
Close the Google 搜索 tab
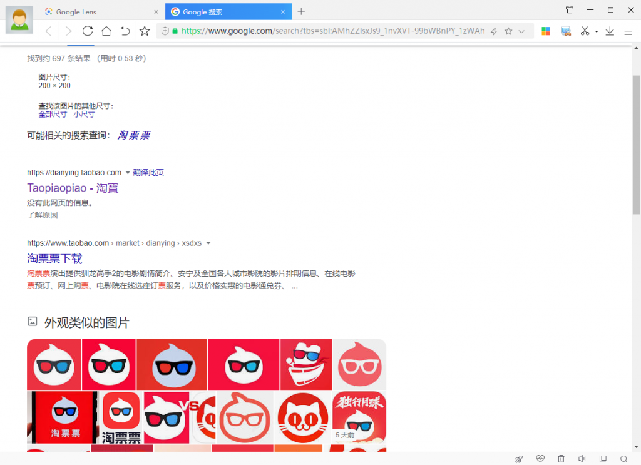click(x=283, y=12)
